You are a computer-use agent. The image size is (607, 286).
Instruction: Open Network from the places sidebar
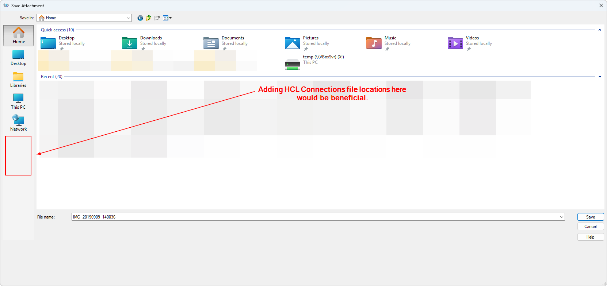pos(18,123)
